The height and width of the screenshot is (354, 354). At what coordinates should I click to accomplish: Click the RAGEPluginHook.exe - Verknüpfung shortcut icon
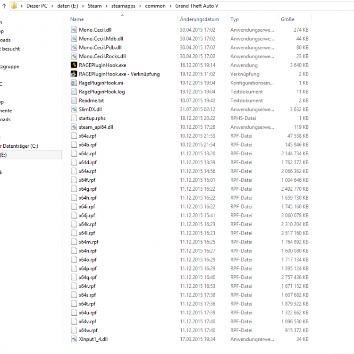(x=74, y=74)
